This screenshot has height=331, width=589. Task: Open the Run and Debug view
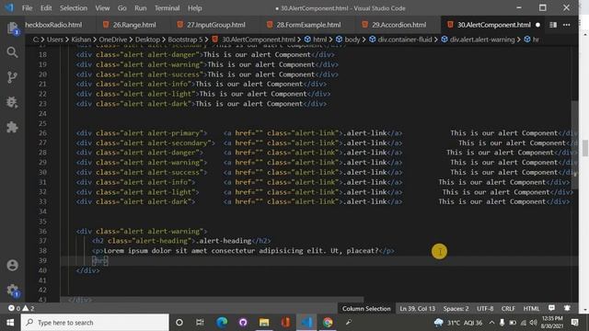[12, 102]
